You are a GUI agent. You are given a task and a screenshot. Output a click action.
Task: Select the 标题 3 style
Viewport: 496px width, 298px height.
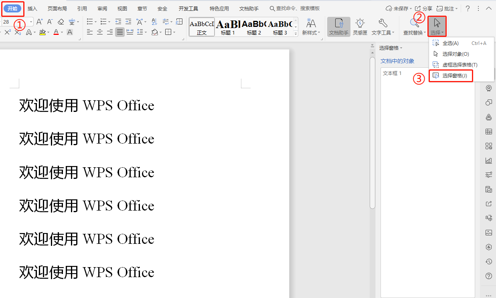pos(280,27)
